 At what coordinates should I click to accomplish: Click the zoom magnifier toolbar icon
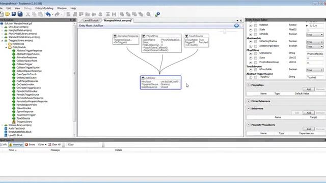click(148, 14)
